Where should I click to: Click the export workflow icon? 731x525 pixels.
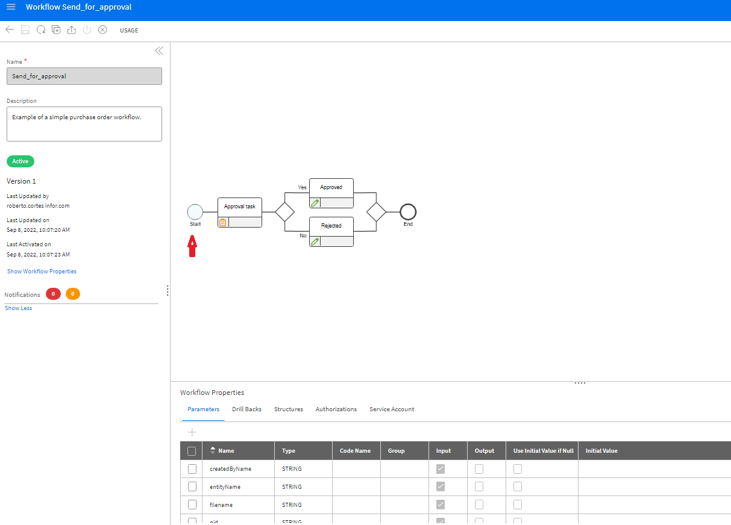pyautogui.click(x=72, y=30)
